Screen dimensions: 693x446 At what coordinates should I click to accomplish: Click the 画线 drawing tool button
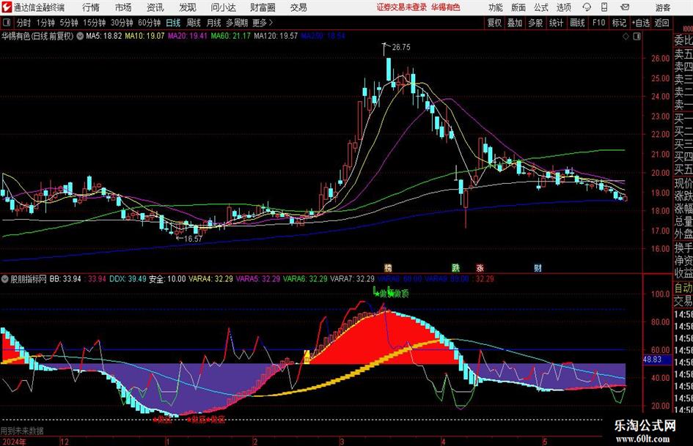point(577,23)
